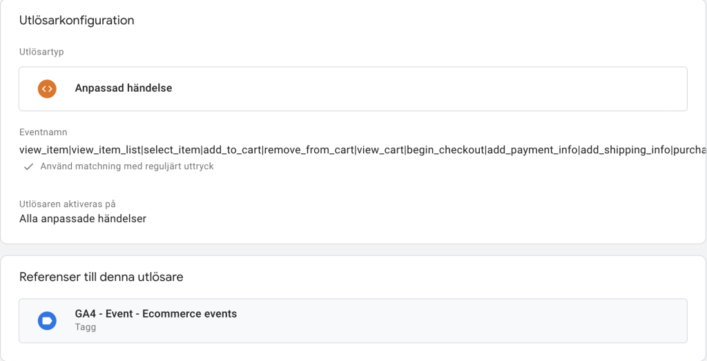This screenshot has height=361, width=707.
Task: Click the orange custom event trigger icon
Action: 47,89
